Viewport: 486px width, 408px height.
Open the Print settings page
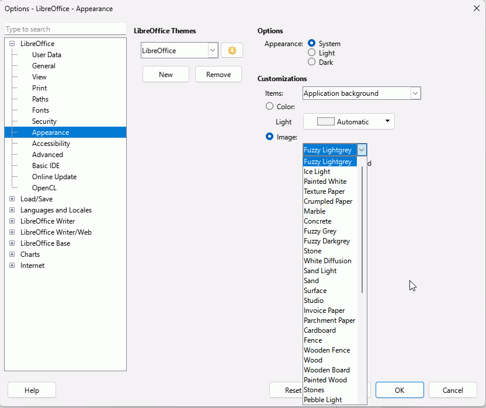pyautogui.click(x=39, y=88)
